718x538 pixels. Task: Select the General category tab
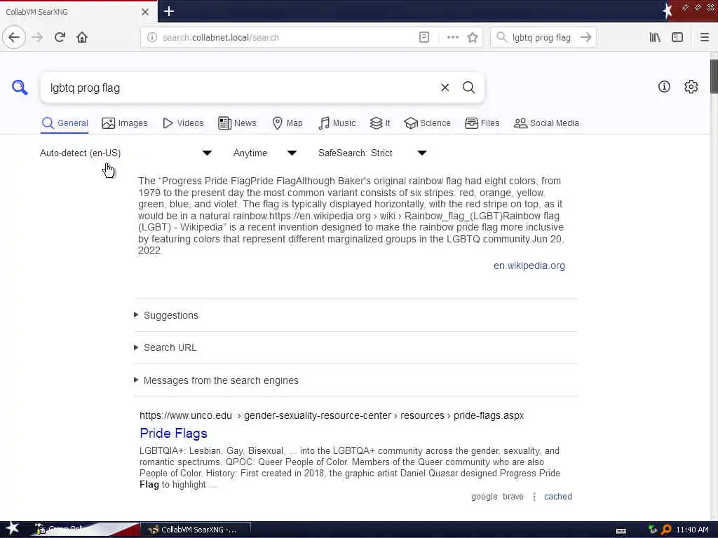(65, 123)
